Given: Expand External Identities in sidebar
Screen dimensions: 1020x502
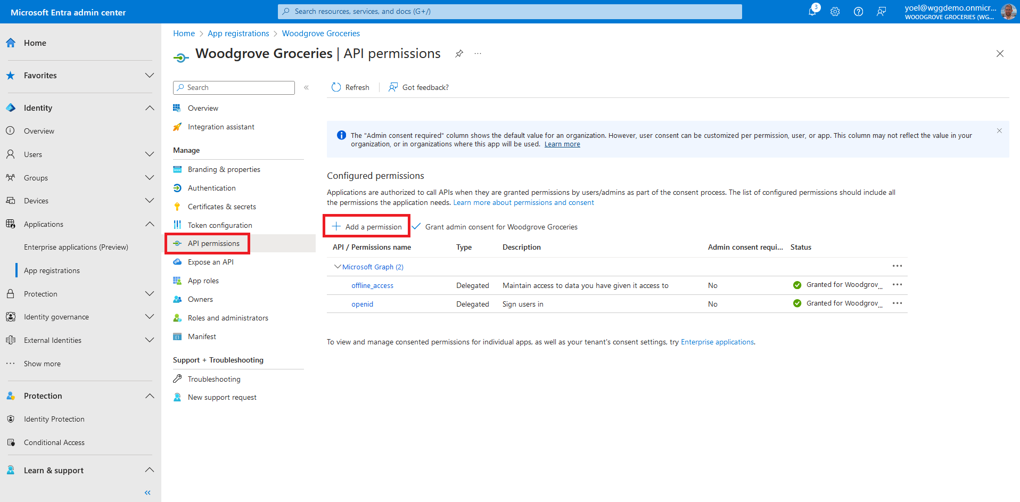Looking at the screenshot, I should tap(150, 340).
